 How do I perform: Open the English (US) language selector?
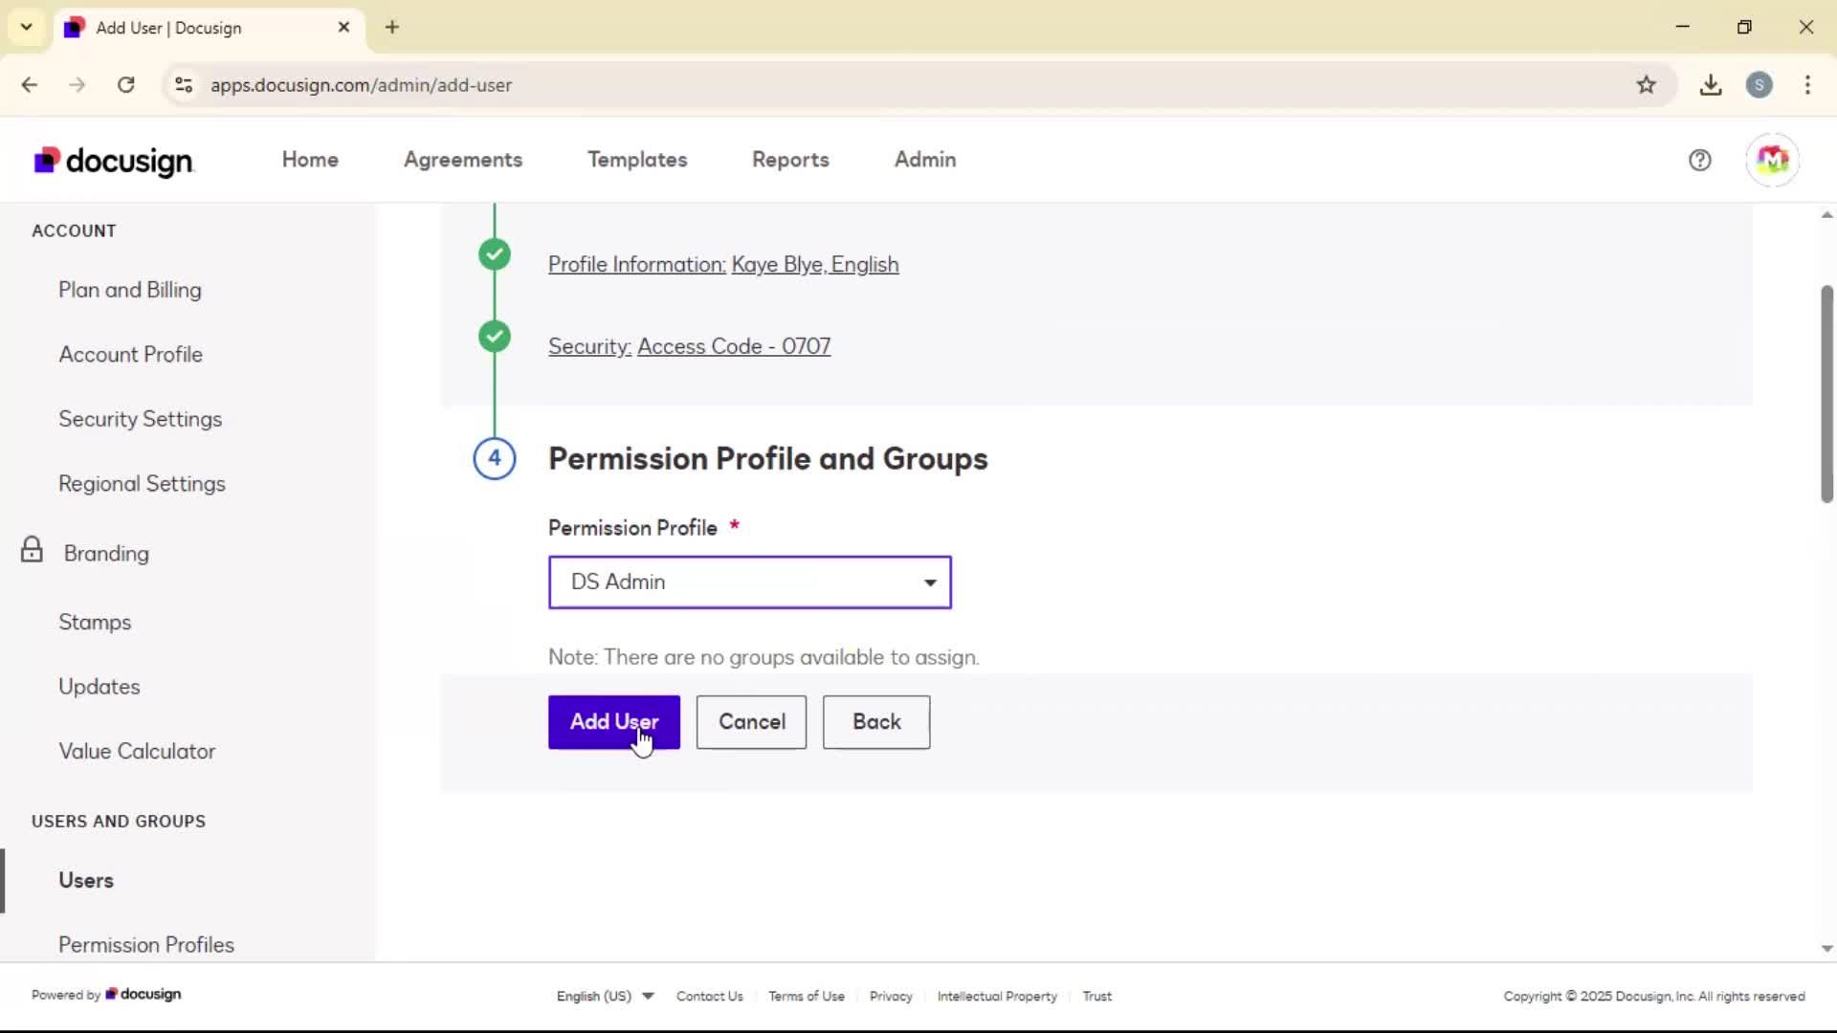tap(605, 996)
